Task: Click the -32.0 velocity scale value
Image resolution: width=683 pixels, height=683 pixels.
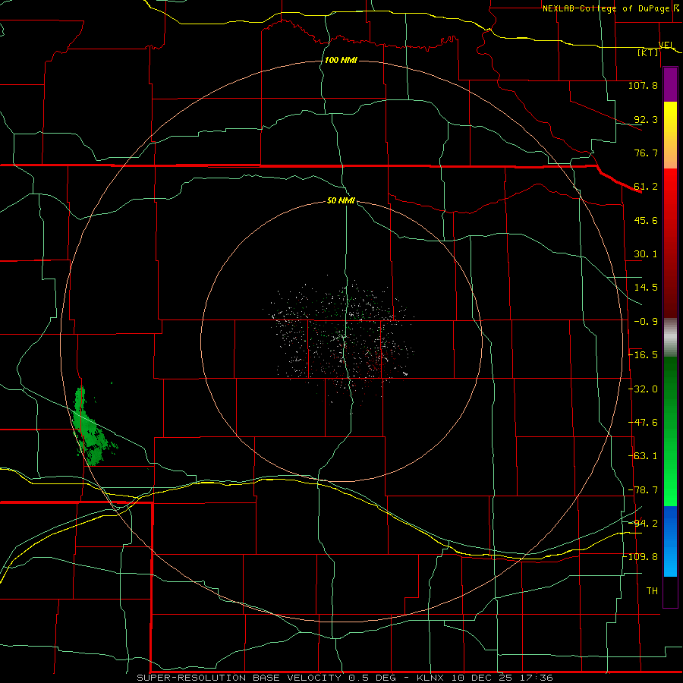Action: click(643, 389)
